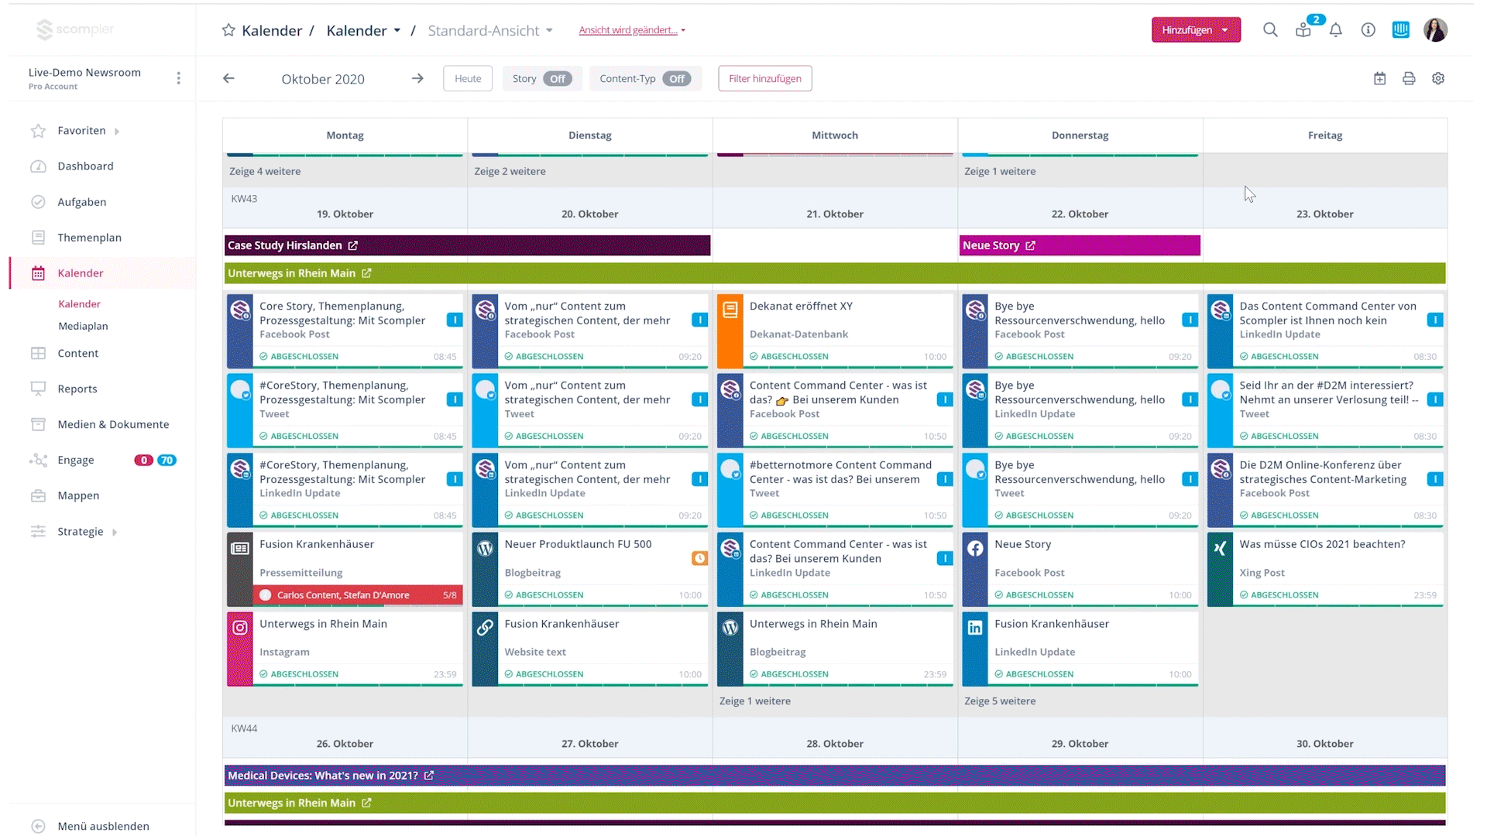Open Reports in the sidebar
Image resolution: width=1487 pixels, height=836 pixels.
77,389
